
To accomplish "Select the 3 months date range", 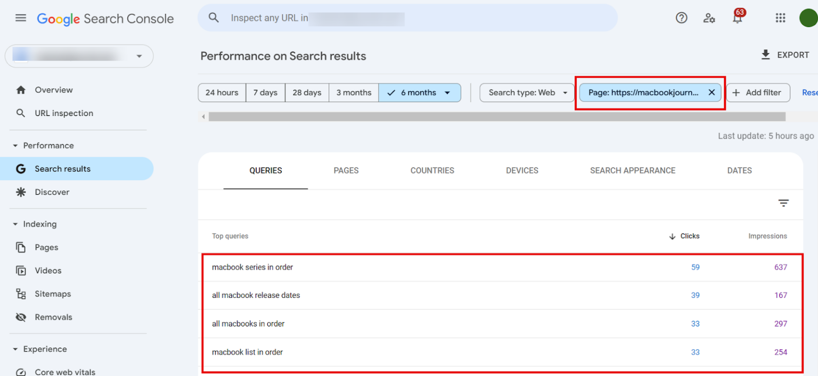I will [354, 93].
